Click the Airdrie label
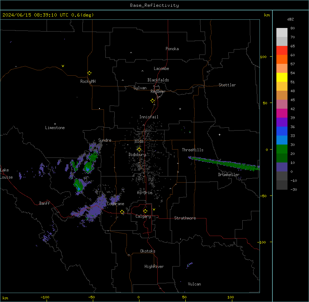 145,193
